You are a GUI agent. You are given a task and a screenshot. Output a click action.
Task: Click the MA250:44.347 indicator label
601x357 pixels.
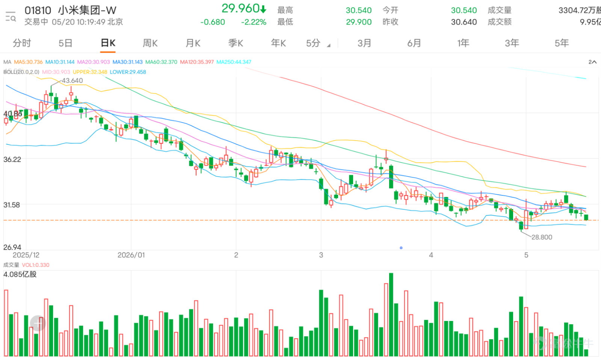[x=234, y=62]
